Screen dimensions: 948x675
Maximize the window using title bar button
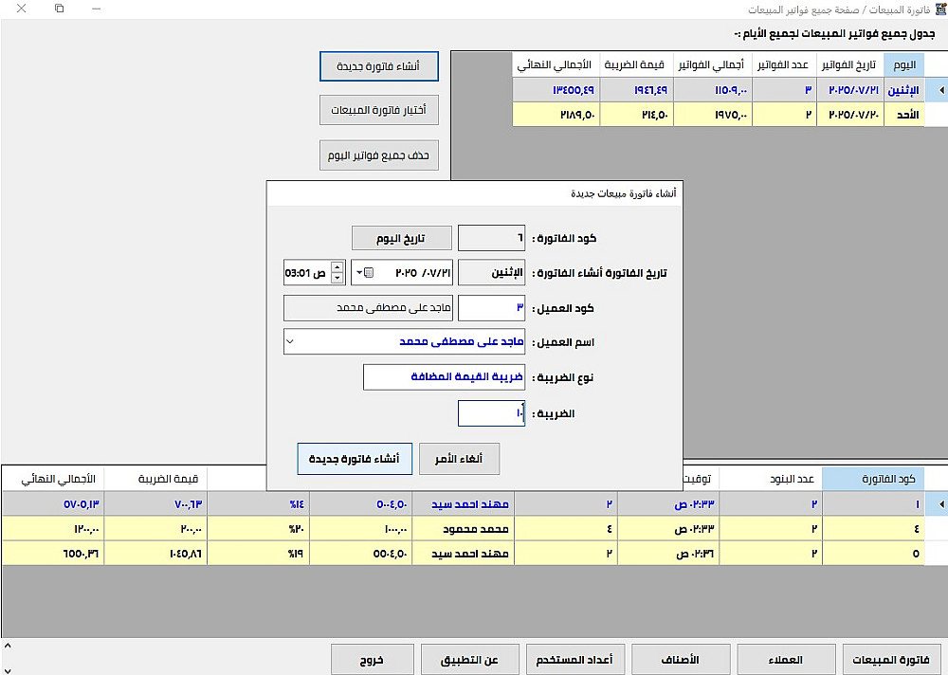[x=59, y=9]
